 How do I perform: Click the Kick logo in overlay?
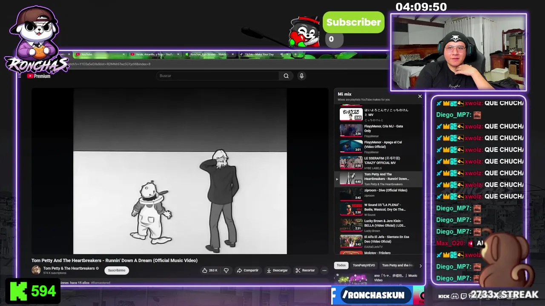(444, 296)
